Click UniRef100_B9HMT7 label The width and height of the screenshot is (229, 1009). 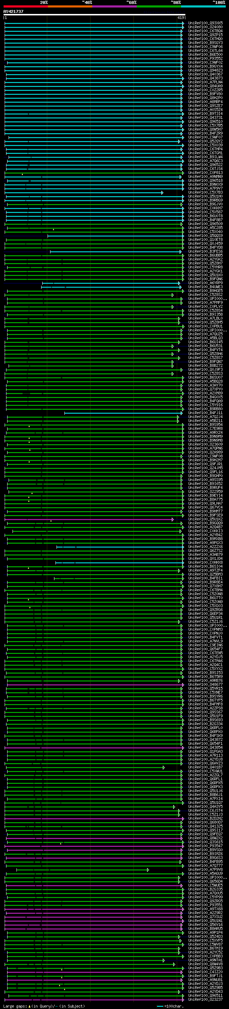click(205, 511)
